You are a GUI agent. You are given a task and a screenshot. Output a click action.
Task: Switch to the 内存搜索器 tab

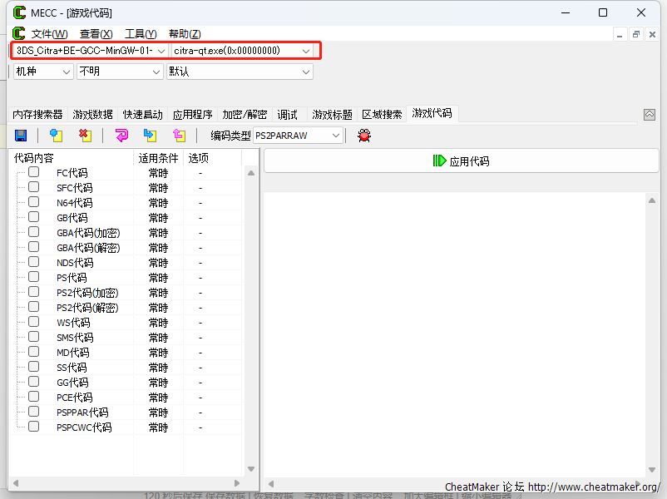pos(37,115)
